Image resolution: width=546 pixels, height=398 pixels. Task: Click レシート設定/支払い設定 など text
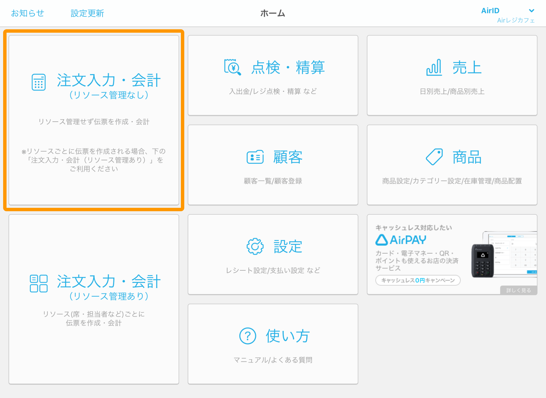click(273, 270)
